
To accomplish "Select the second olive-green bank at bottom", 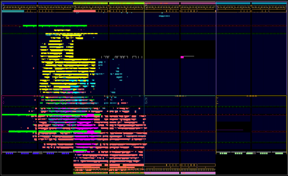I will pos(126,173).
